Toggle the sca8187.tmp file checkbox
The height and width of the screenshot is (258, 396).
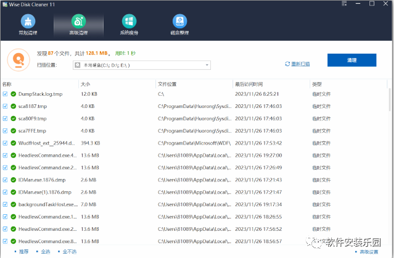tap(5, 106)
